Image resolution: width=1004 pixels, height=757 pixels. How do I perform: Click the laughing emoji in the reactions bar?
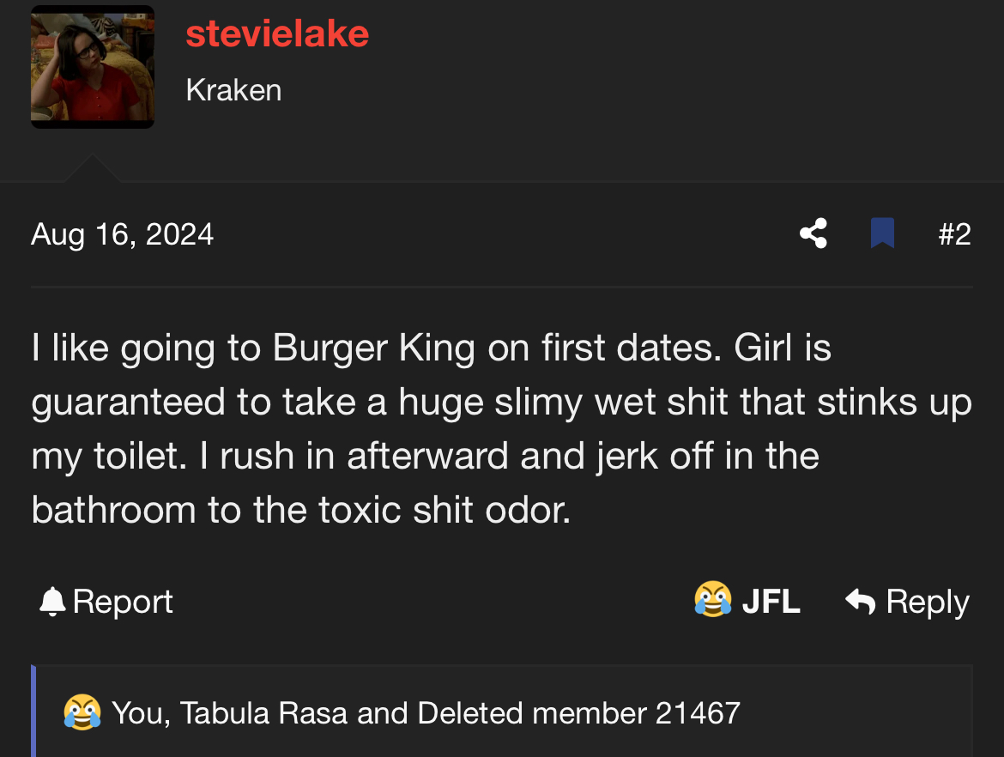(x=82, y=712)
